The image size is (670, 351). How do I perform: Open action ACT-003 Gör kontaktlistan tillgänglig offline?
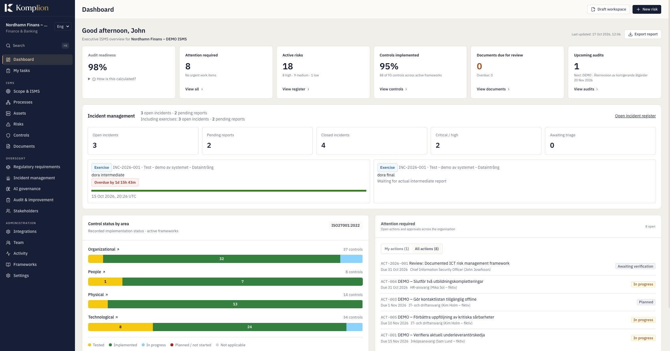518,302
